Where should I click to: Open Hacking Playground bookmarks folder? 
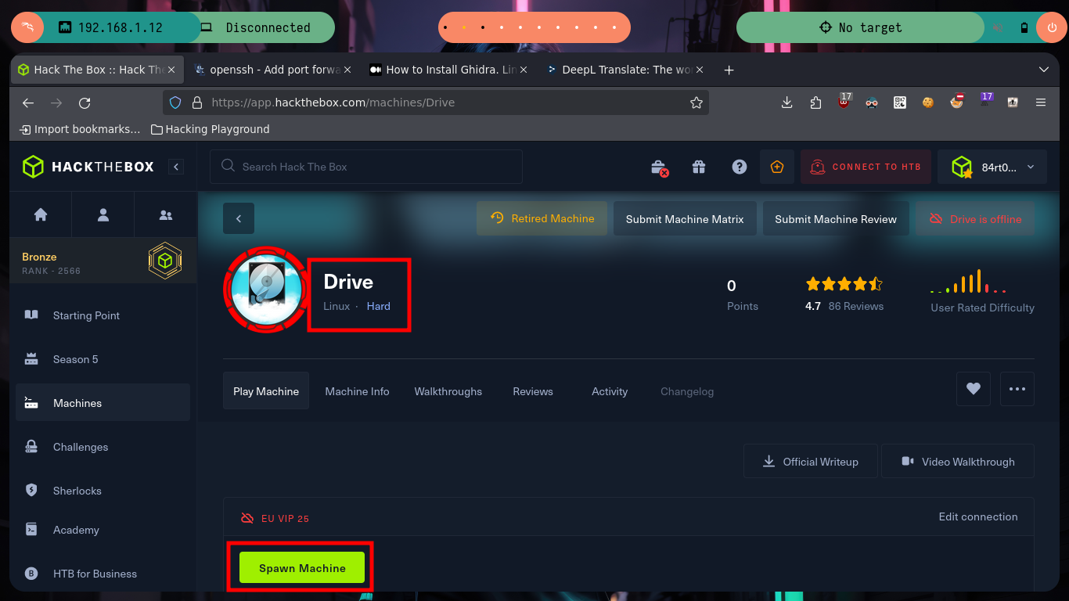210,129
